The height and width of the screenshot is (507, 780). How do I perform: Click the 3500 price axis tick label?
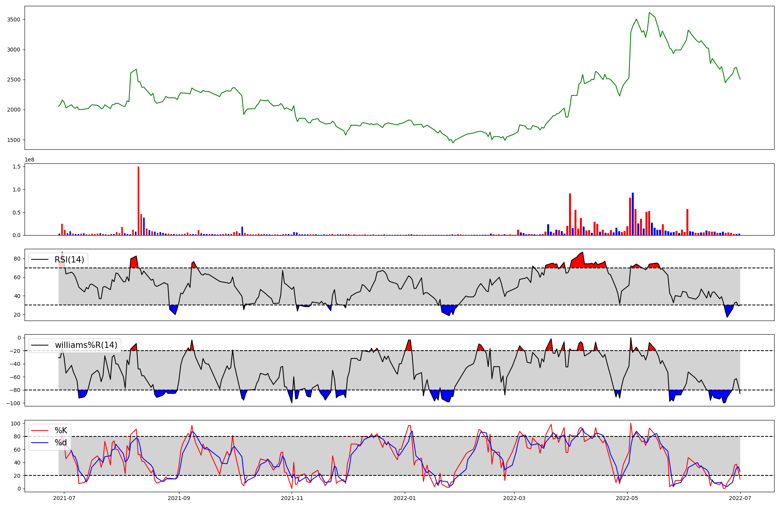point(14,19)
